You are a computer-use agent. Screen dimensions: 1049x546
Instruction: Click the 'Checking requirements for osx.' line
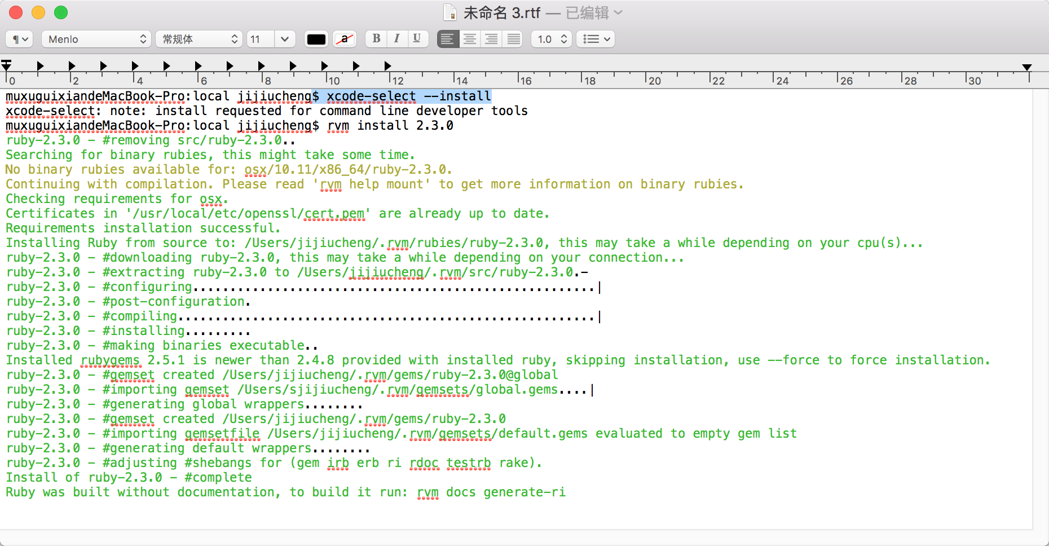tap(117, 199)
